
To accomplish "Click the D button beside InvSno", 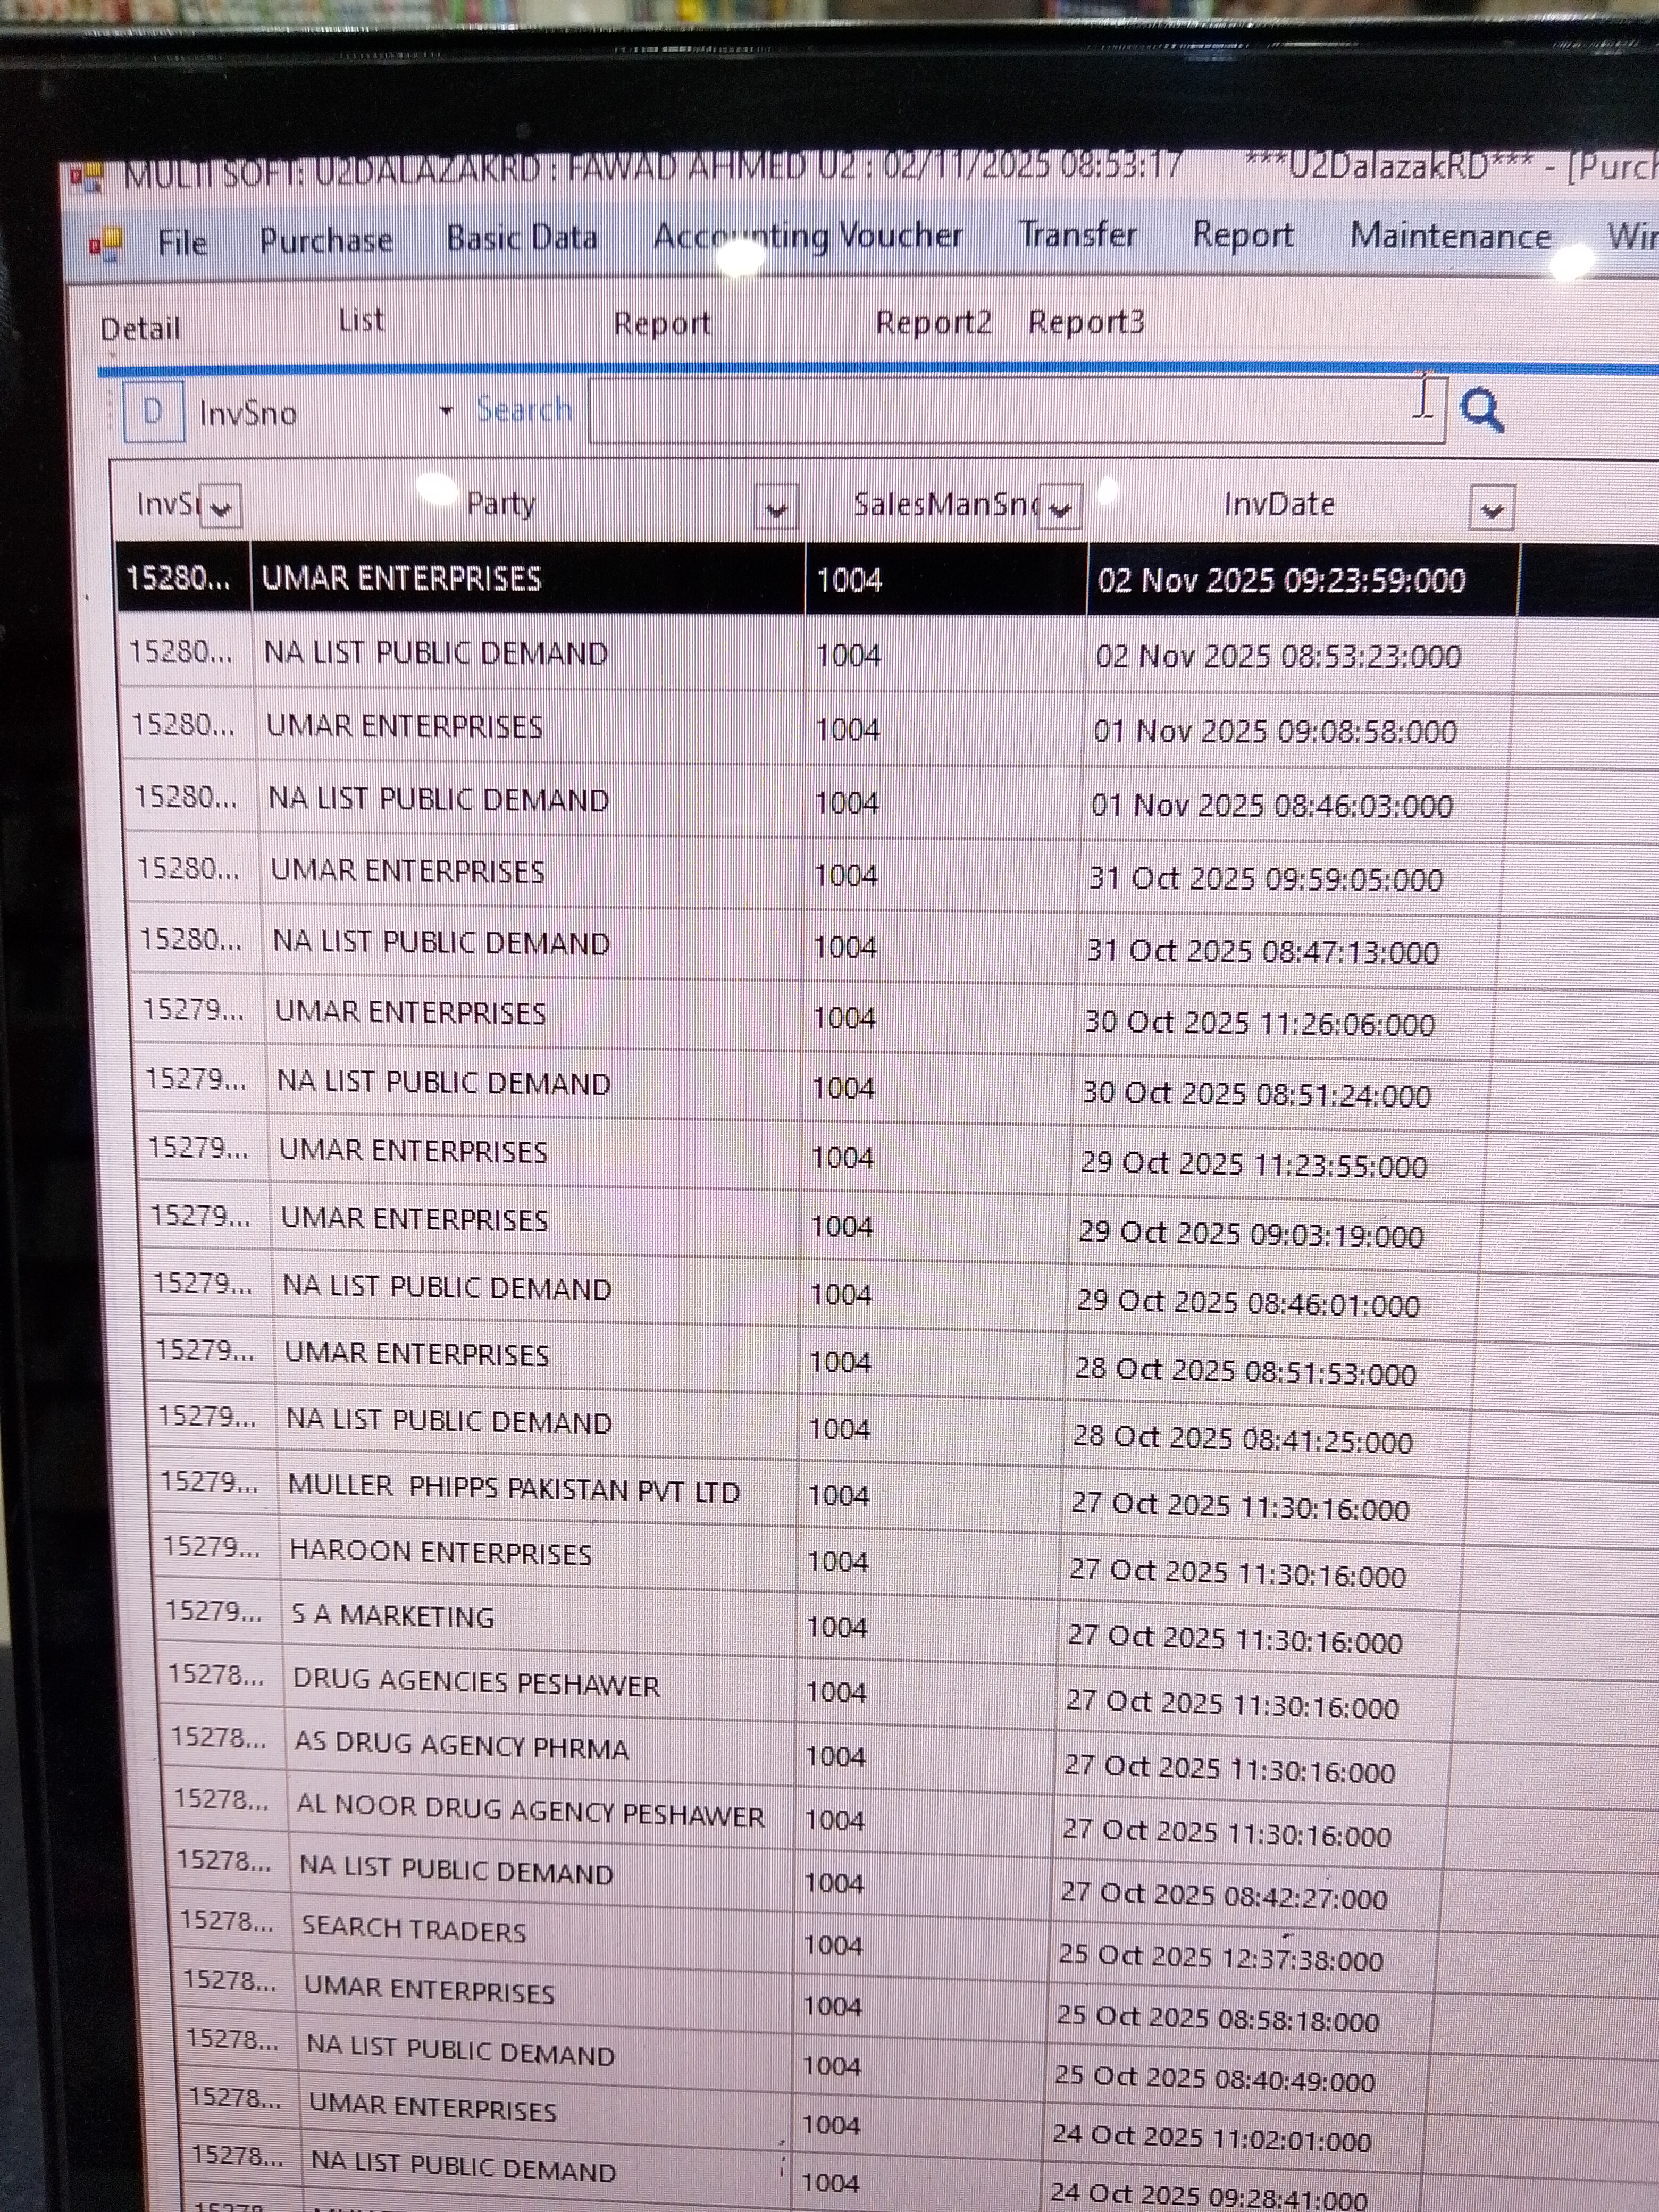I will pos(153,412).
